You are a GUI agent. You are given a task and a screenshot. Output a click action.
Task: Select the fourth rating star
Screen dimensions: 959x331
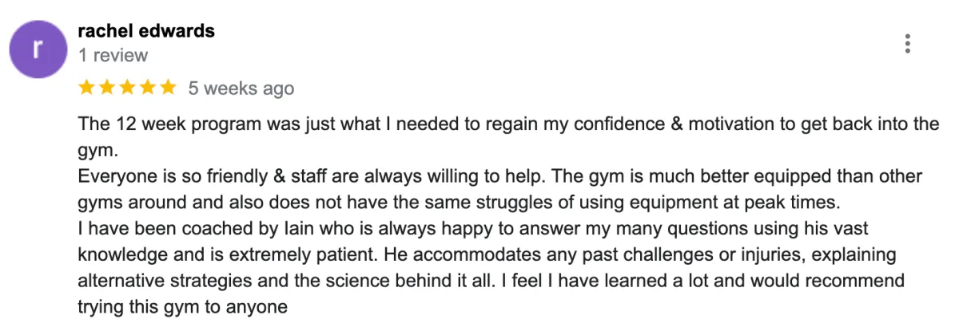click(x=146, y=88)
